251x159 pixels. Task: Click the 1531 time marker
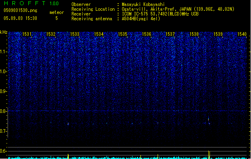click(27, 34)
